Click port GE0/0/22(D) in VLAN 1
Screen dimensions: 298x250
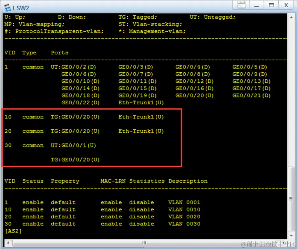coord(80,103)
